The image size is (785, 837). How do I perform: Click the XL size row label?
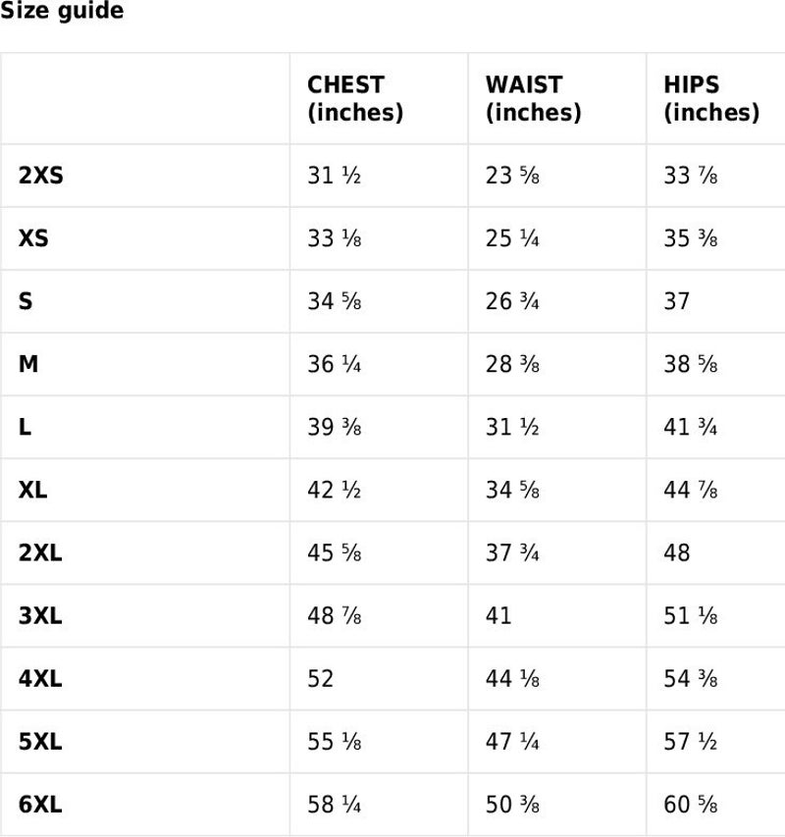point(32,490)
